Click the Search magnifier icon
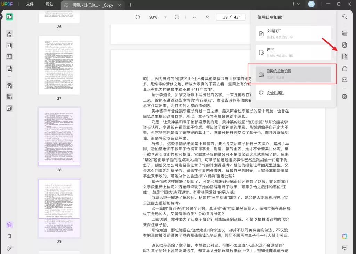Viewport: 356px width, 254px height. pos(345,17)
